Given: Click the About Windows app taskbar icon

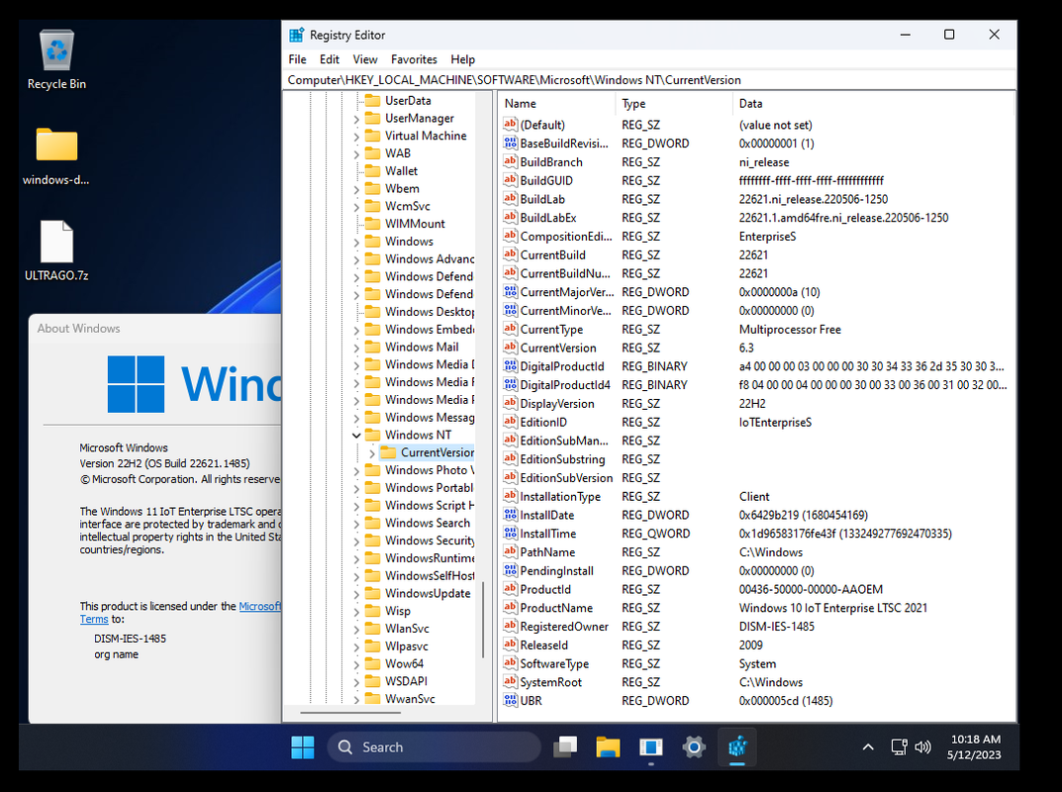Looking at the screenshot, I should 651,747.
